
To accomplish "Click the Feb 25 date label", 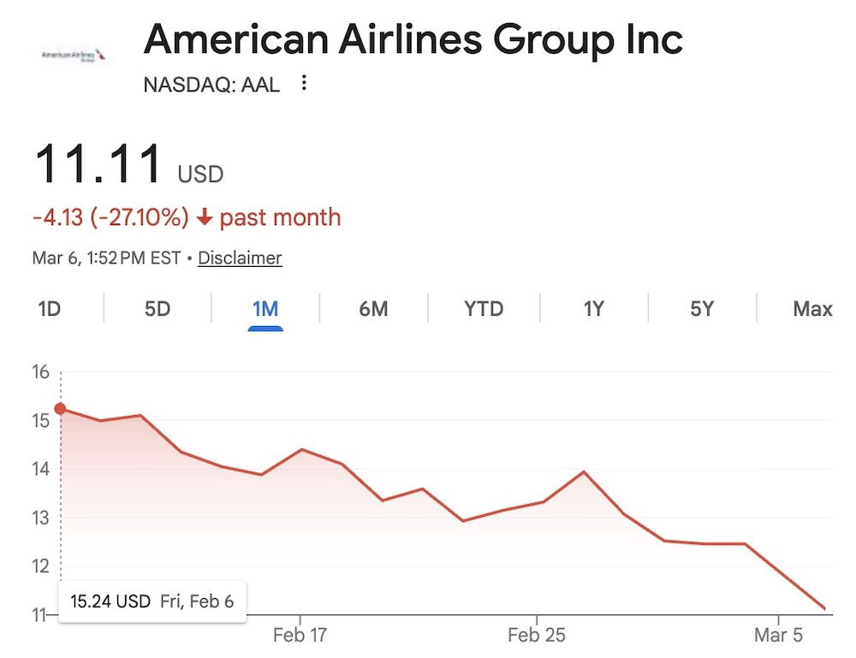I will tap(537, 636).
